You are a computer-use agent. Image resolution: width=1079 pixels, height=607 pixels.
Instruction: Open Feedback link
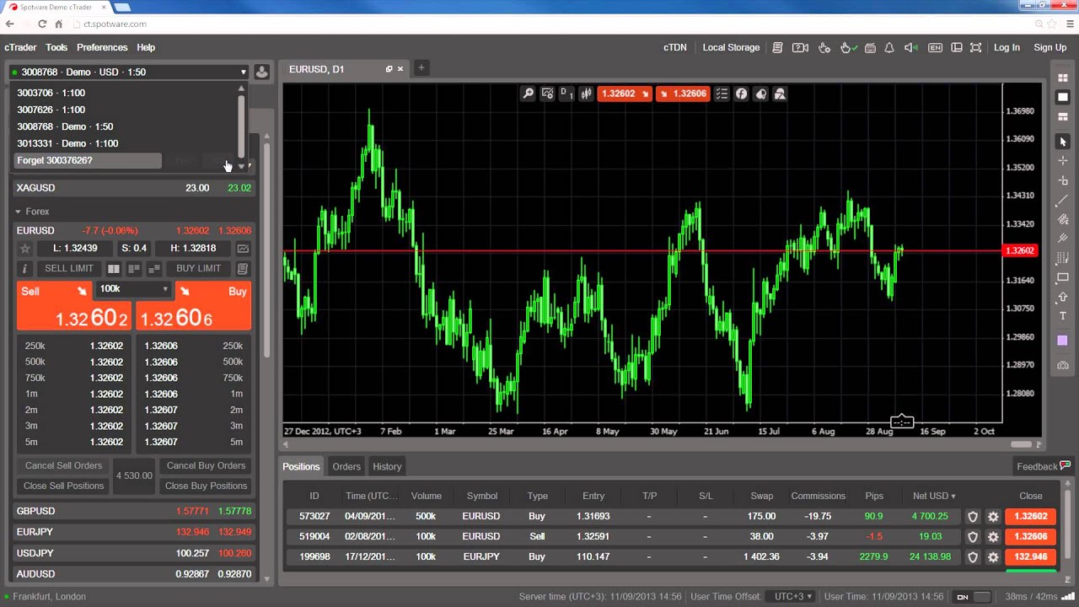point(1044,466)
